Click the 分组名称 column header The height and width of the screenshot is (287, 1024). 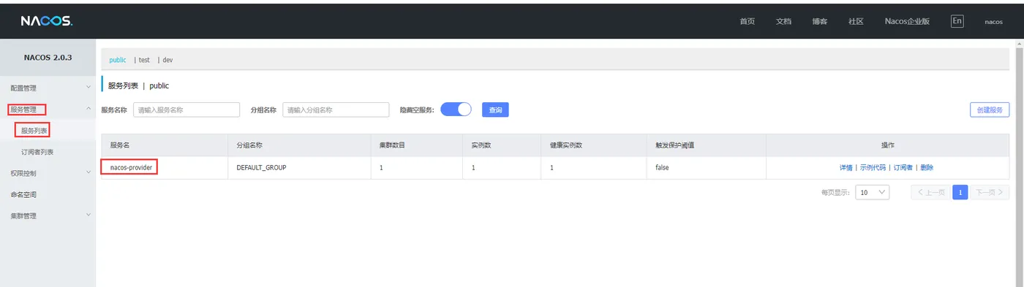click(x=298, y=145)
